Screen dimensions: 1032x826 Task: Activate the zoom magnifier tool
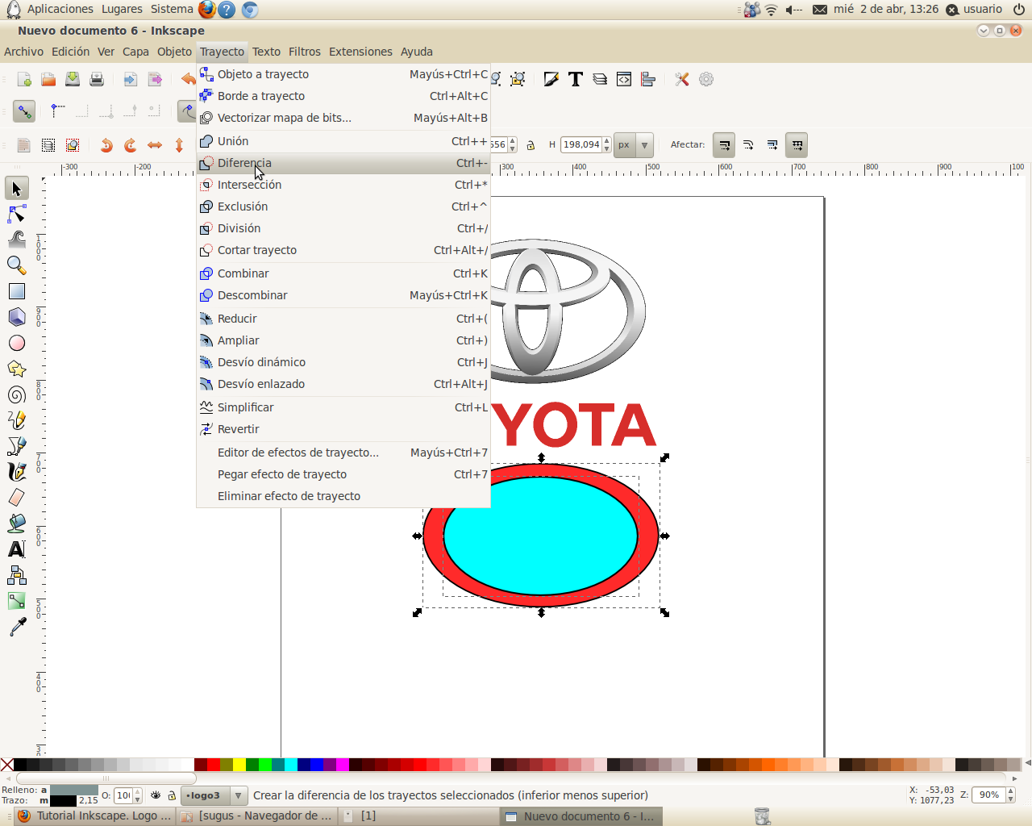(x=16, y=265)
